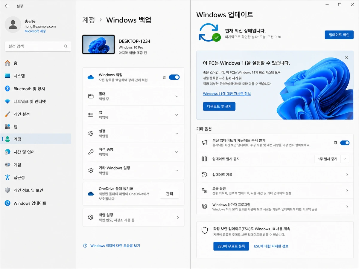Open the Windows 참가자 프로그램 row chevron
359x269 pixels.
click(347, 207)
